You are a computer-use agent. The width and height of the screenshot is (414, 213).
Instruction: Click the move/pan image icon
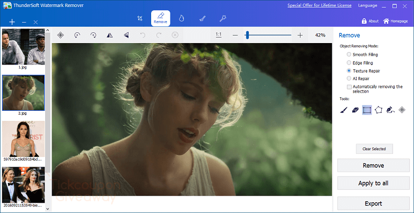point(60,35)
